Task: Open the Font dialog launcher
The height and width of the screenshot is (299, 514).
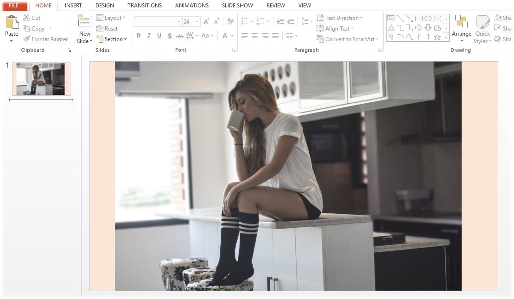Action: point(234,50)
